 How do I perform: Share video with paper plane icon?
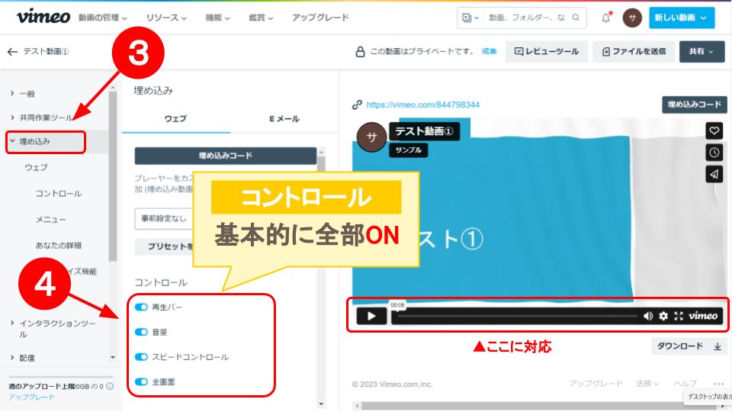coord(714,174)
